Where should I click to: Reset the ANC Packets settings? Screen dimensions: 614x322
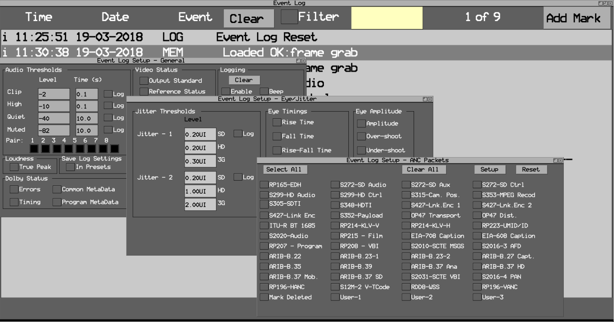coord(530,169)
